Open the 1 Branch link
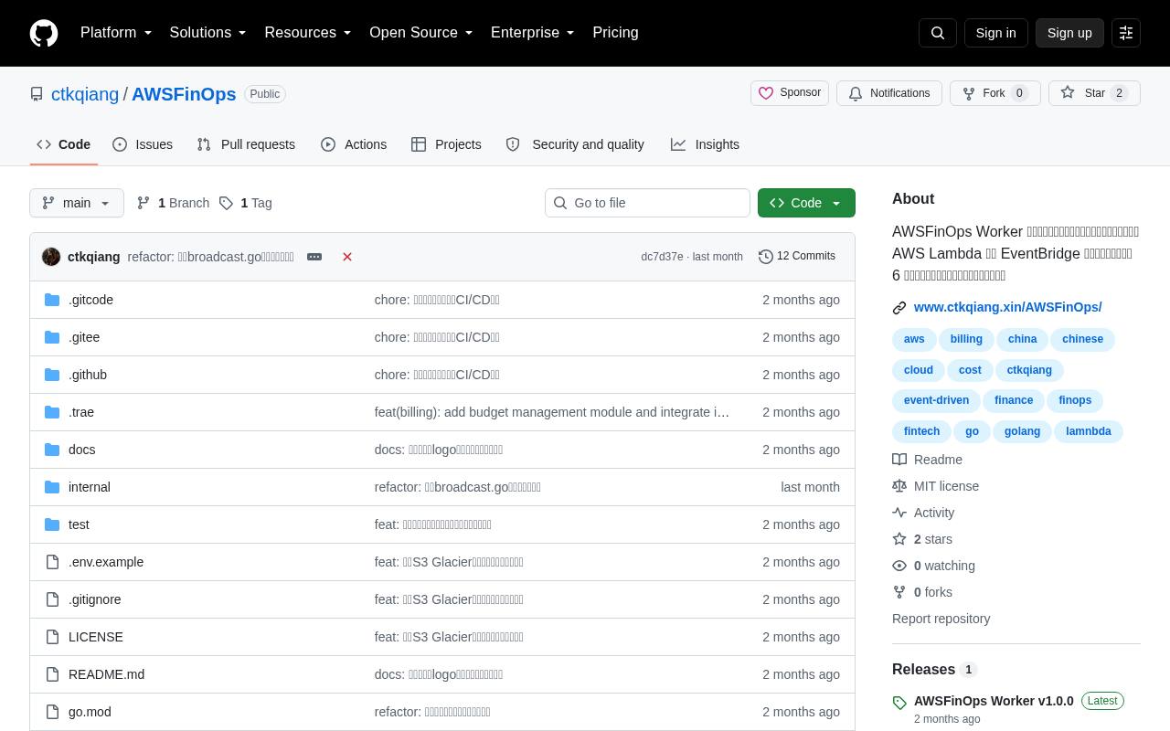 173,203
